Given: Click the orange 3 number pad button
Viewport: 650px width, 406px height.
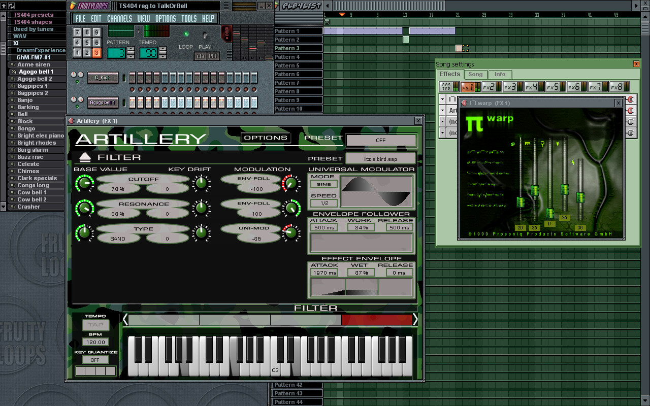Looking at the screenshot, I should pyautogui.click(x=96, y=53).
